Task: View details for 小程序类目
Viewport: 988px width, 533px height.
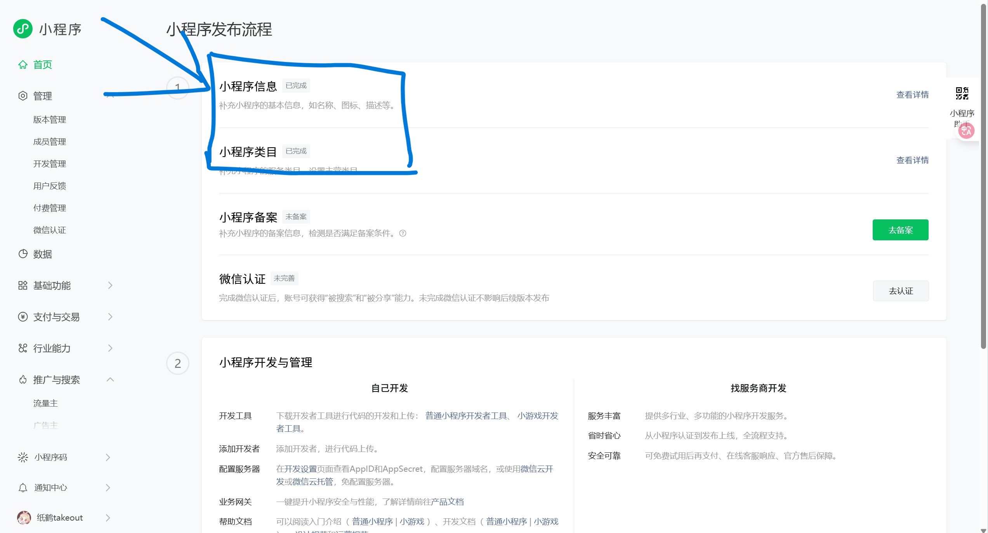Action: (x=912, y=160)
